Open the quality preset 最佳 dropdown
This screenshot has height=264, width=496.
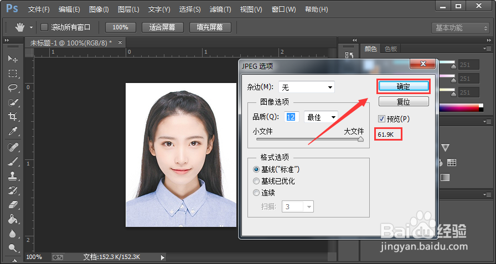[x=321, y=117]
